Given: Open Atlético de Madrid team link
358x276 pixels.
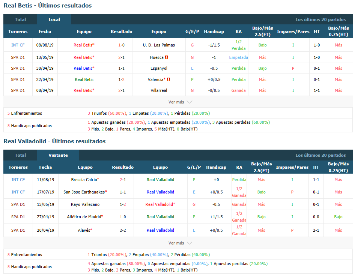Looking at the screenshot, I should [x=85, y=216].
